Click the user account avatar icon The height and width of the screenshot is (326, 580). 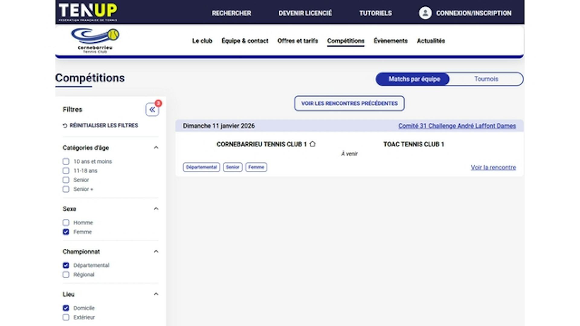click(x=425, y=13)
